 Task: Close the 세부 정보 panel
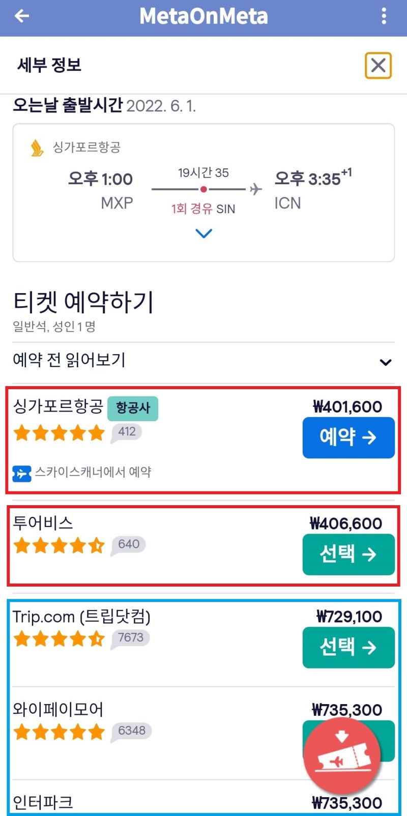pos(378,66)
